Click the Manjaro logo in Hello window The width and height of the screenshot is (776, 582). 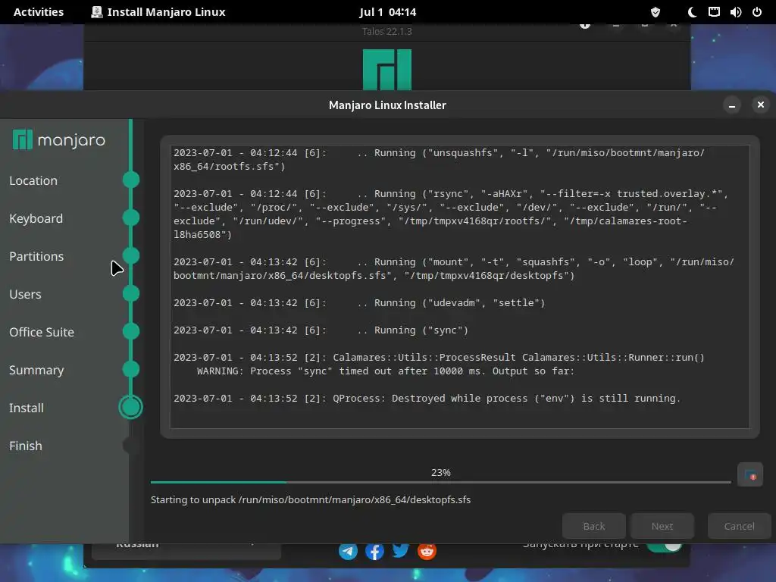(387, 69)
